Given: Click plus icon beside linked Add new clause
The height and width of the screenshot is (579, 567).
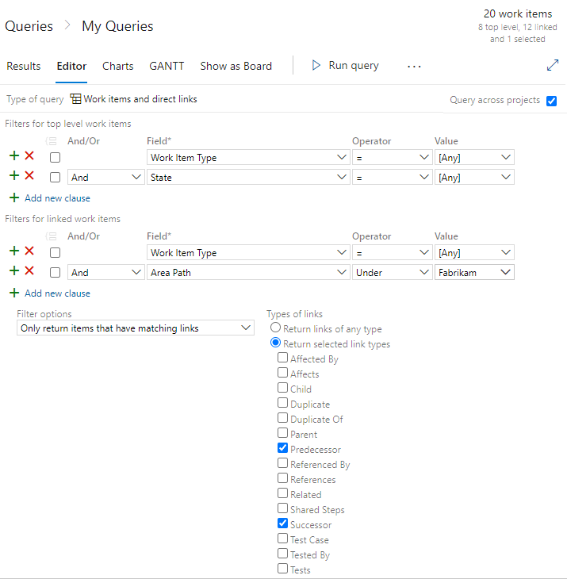Looking at the screenshot, I should tap(14, 293).
